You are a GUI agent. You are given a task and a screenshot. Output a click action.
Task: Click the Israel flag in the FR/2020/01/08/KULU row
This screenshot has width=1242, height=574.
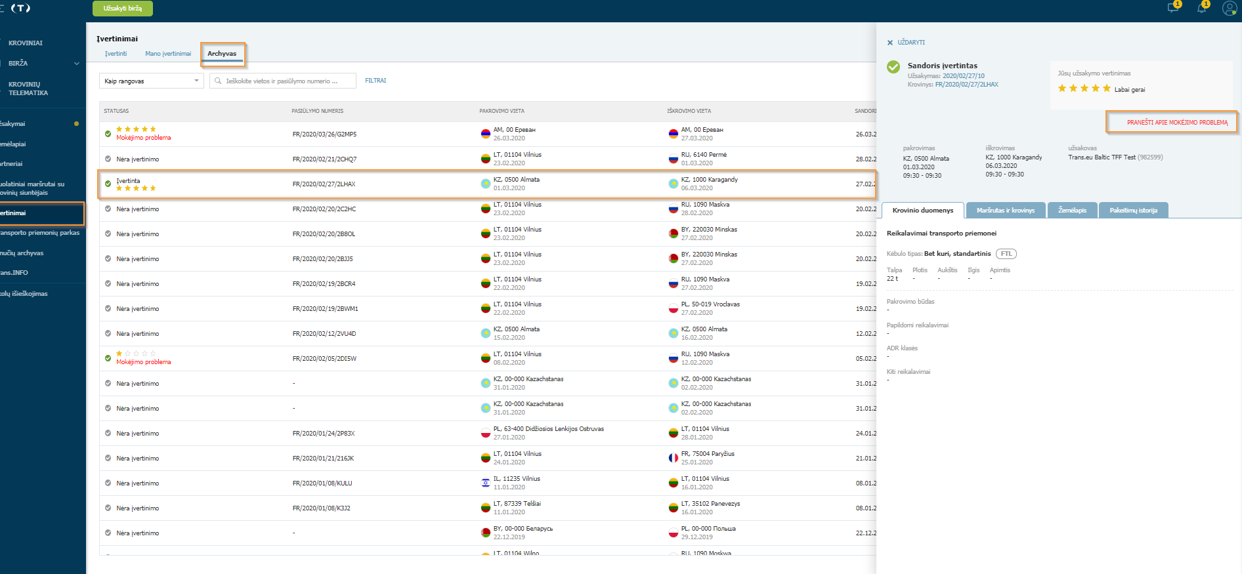coord(486,483)
